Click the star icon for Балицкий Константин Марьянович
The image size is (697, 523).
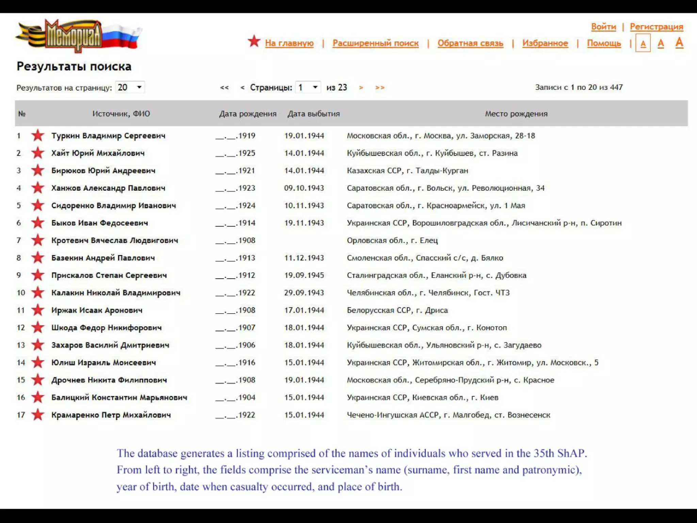click(x=38, y=397)
